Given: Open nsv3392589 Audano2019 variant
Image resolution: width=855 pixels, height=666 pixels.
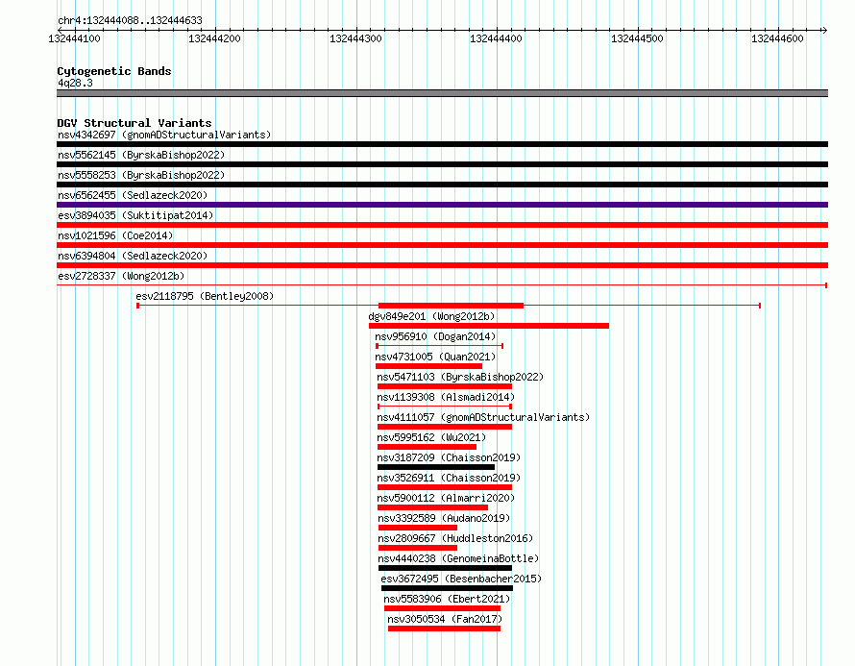Looking at the screenshot, I should (444, 518).
